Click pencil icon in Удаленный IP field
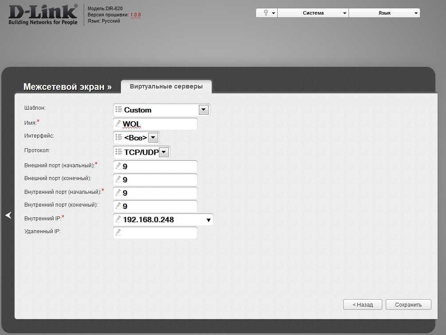This screenshot has height=335, width=446. click(118, 232)
